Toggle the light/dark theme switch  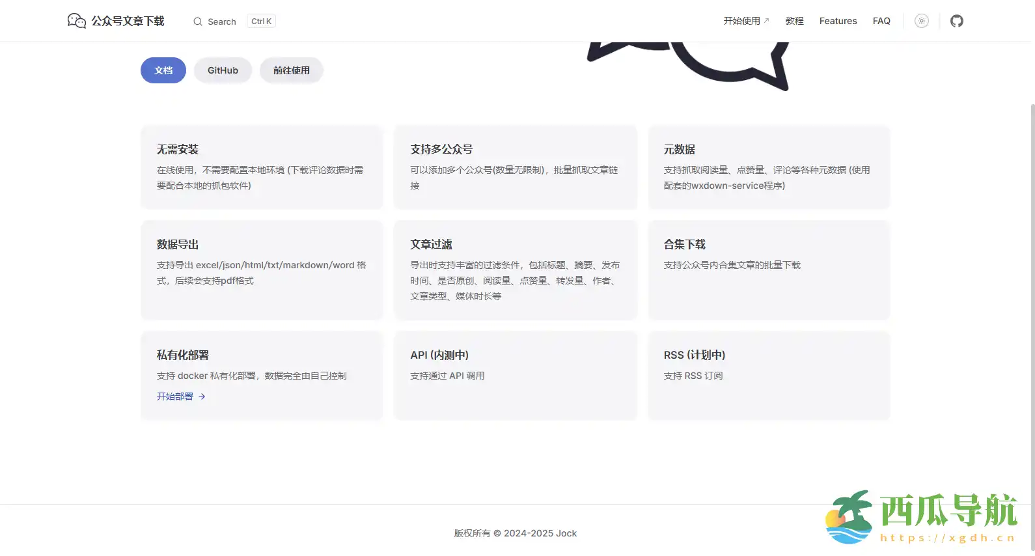921,21
